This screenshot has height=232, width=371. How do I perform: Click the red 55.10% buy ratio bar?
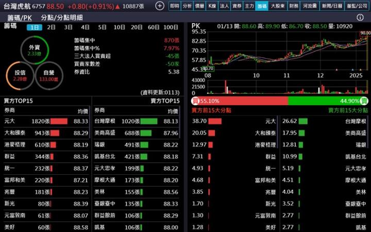(x=240, y=101)
